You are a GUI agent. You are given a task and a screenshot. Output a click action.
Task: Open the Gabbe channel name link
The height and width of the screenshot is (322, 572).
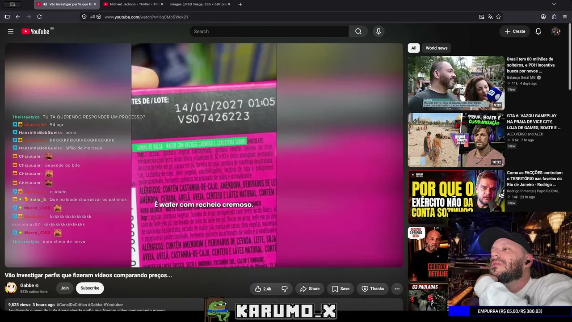(x=27, y=285)
